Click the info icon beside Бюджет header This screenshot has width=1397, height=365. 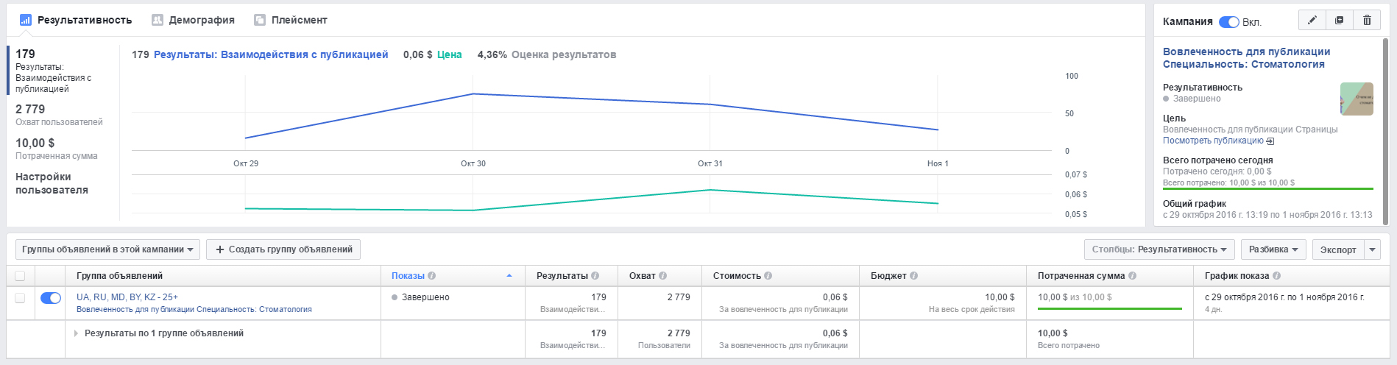click(x=913, y=276)
